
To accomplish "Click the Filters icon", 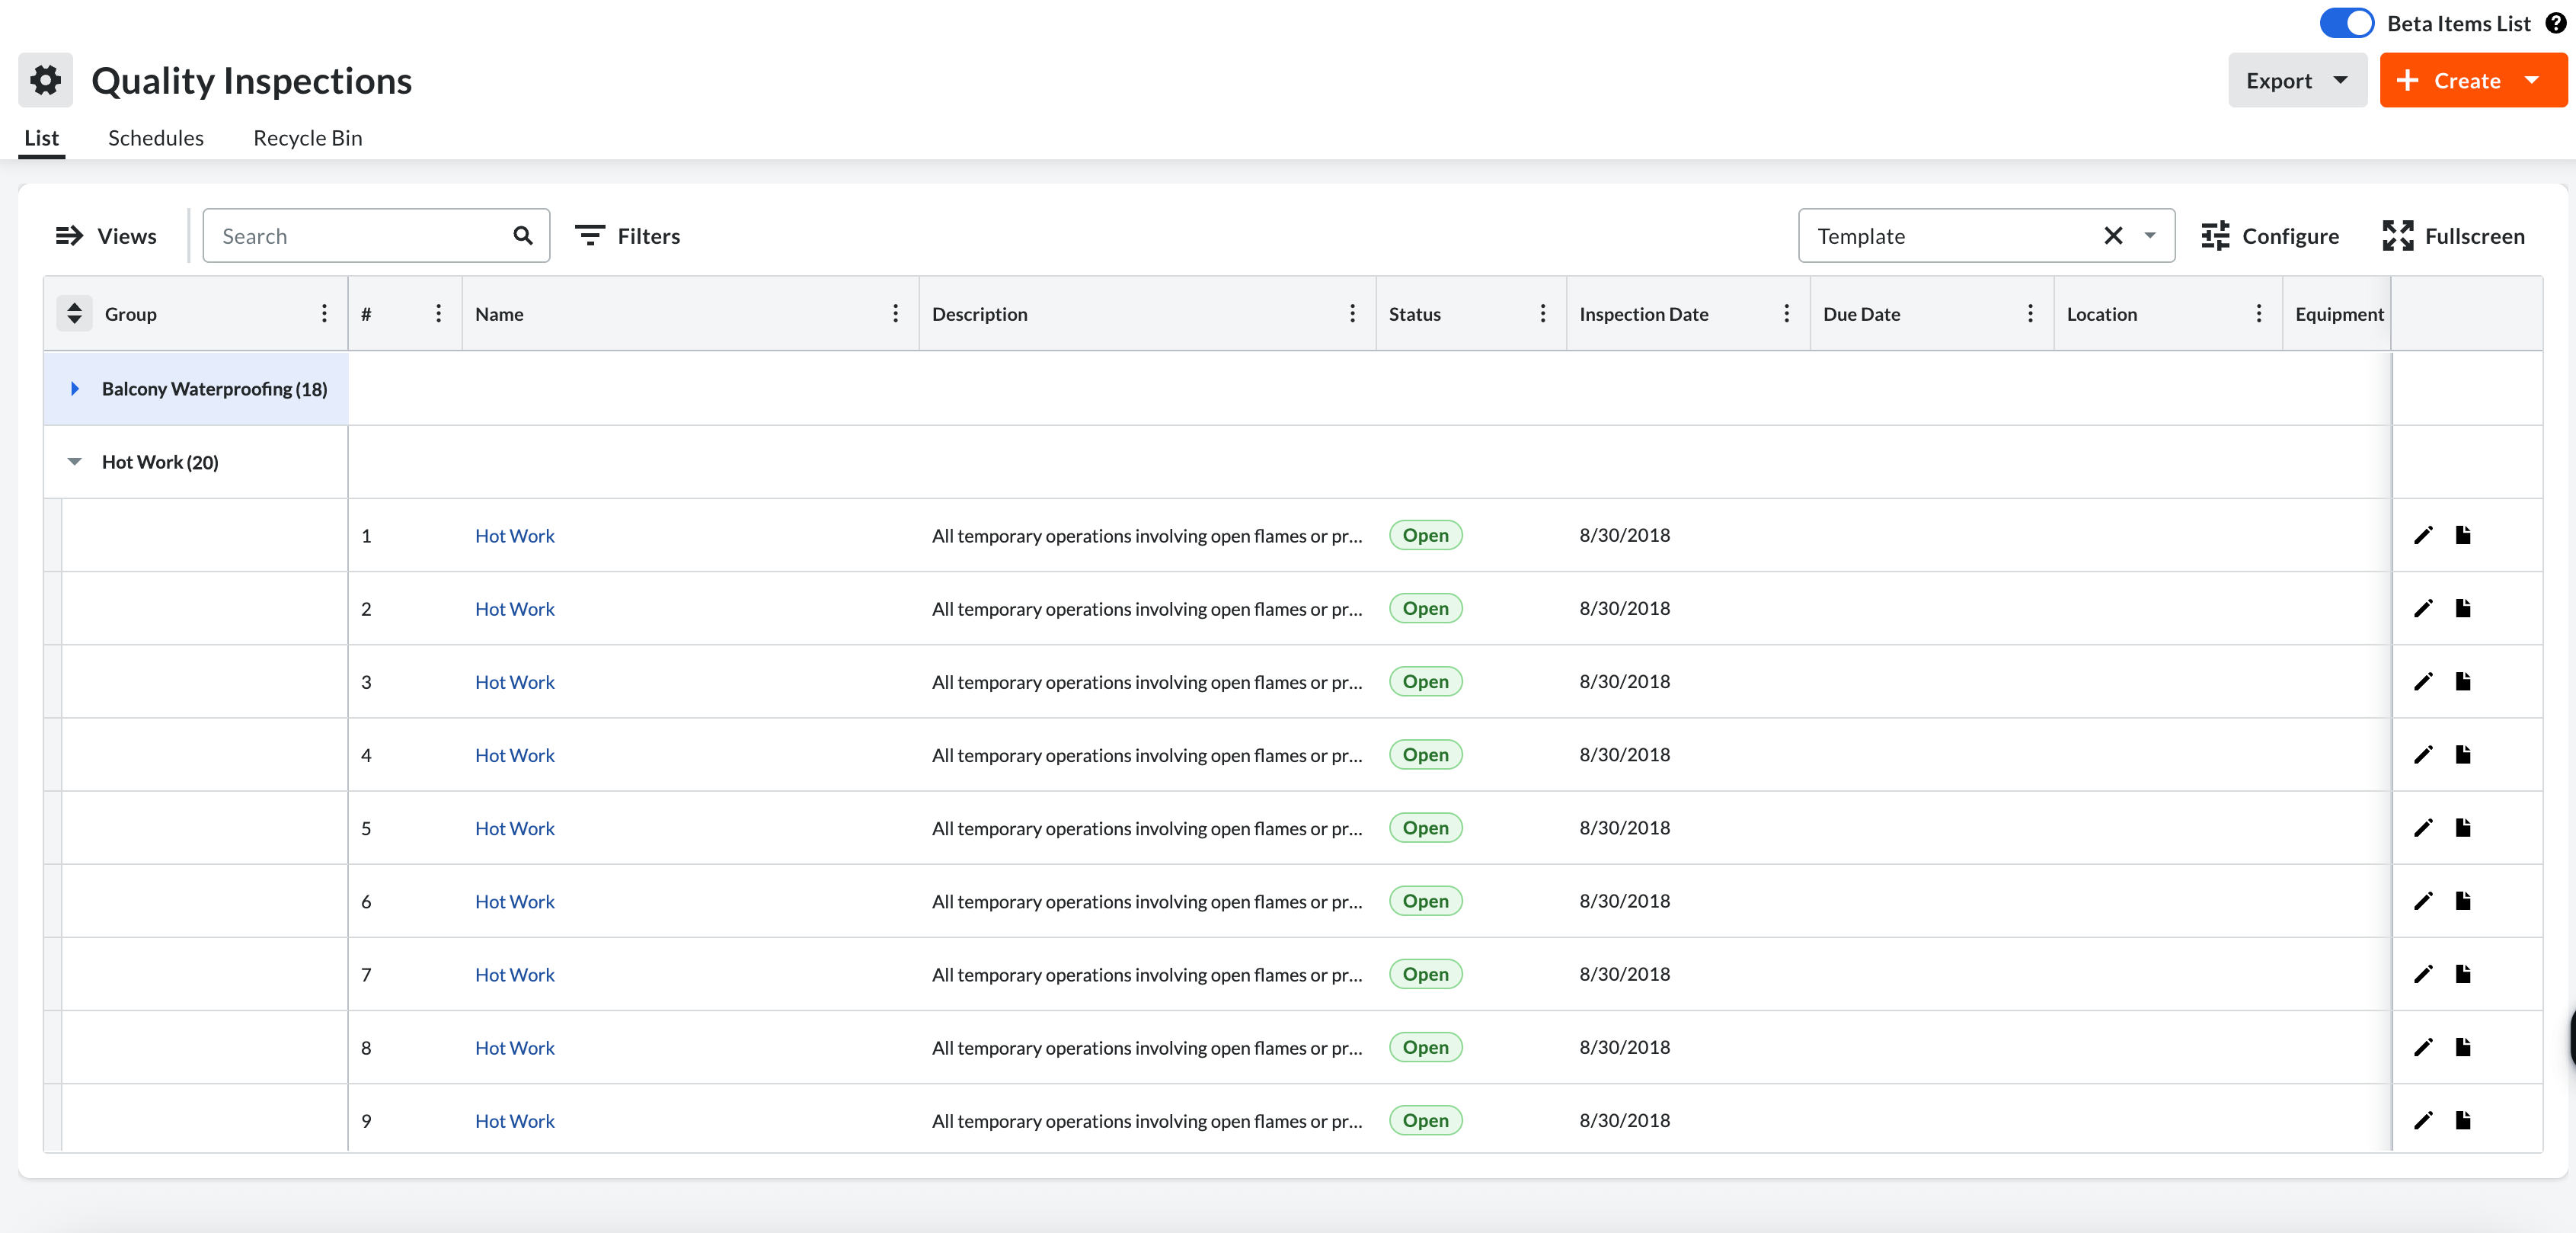I will point(590,236).
